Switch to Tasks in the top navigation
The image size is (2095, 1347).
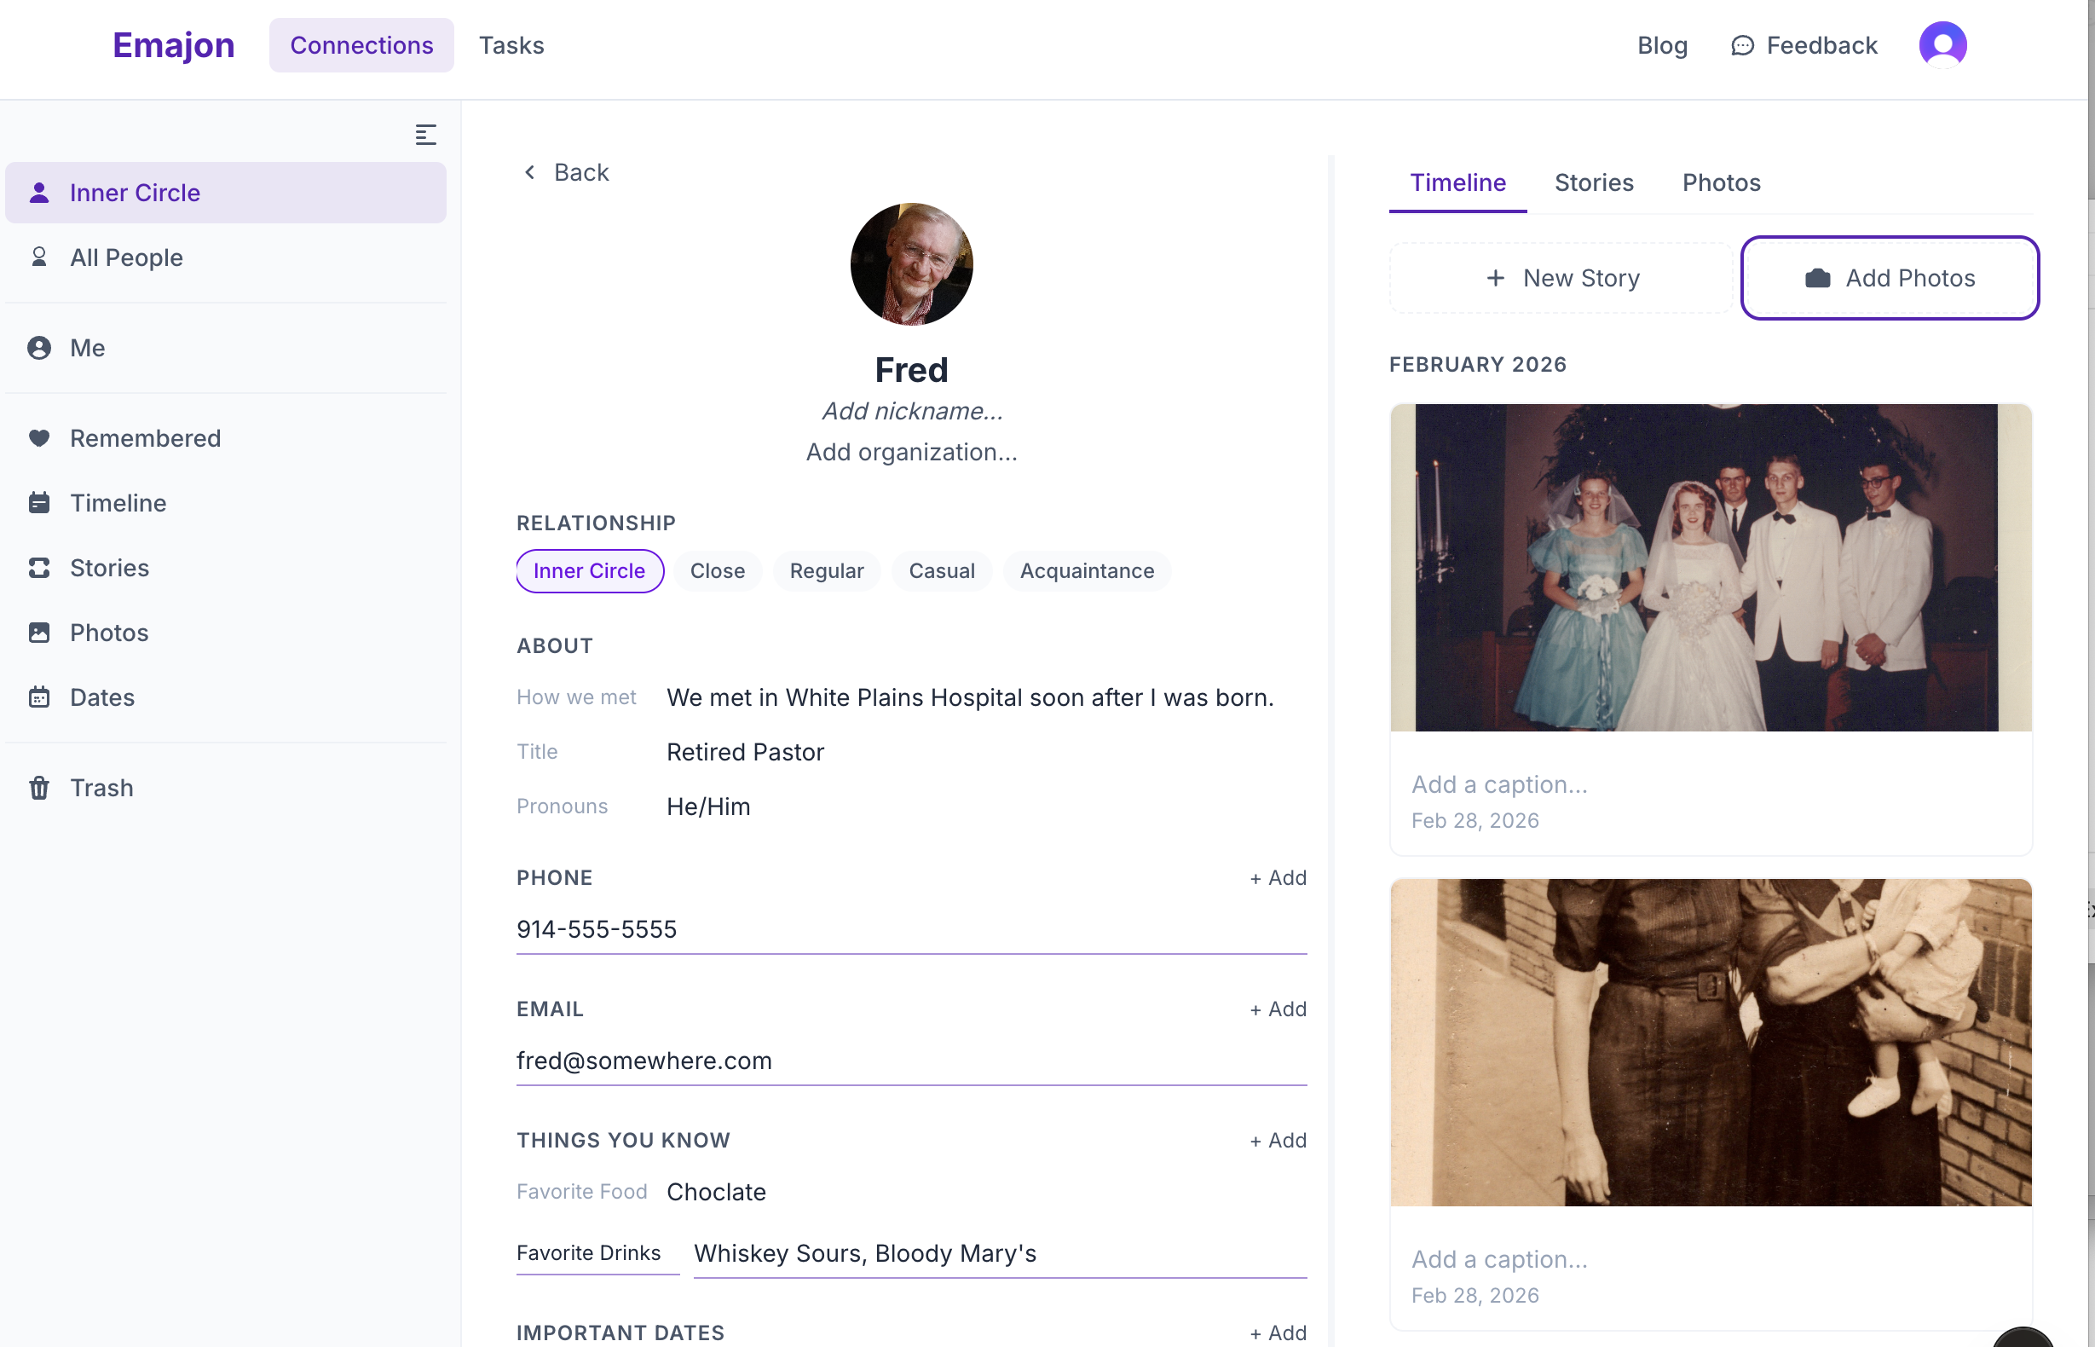[x=511, y=44]
